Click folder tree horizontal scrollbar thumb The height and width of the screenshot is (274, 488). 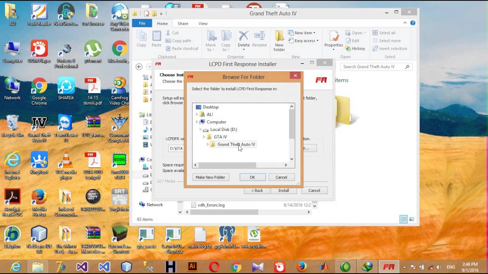pyautogui.click(x=227, y=165)
